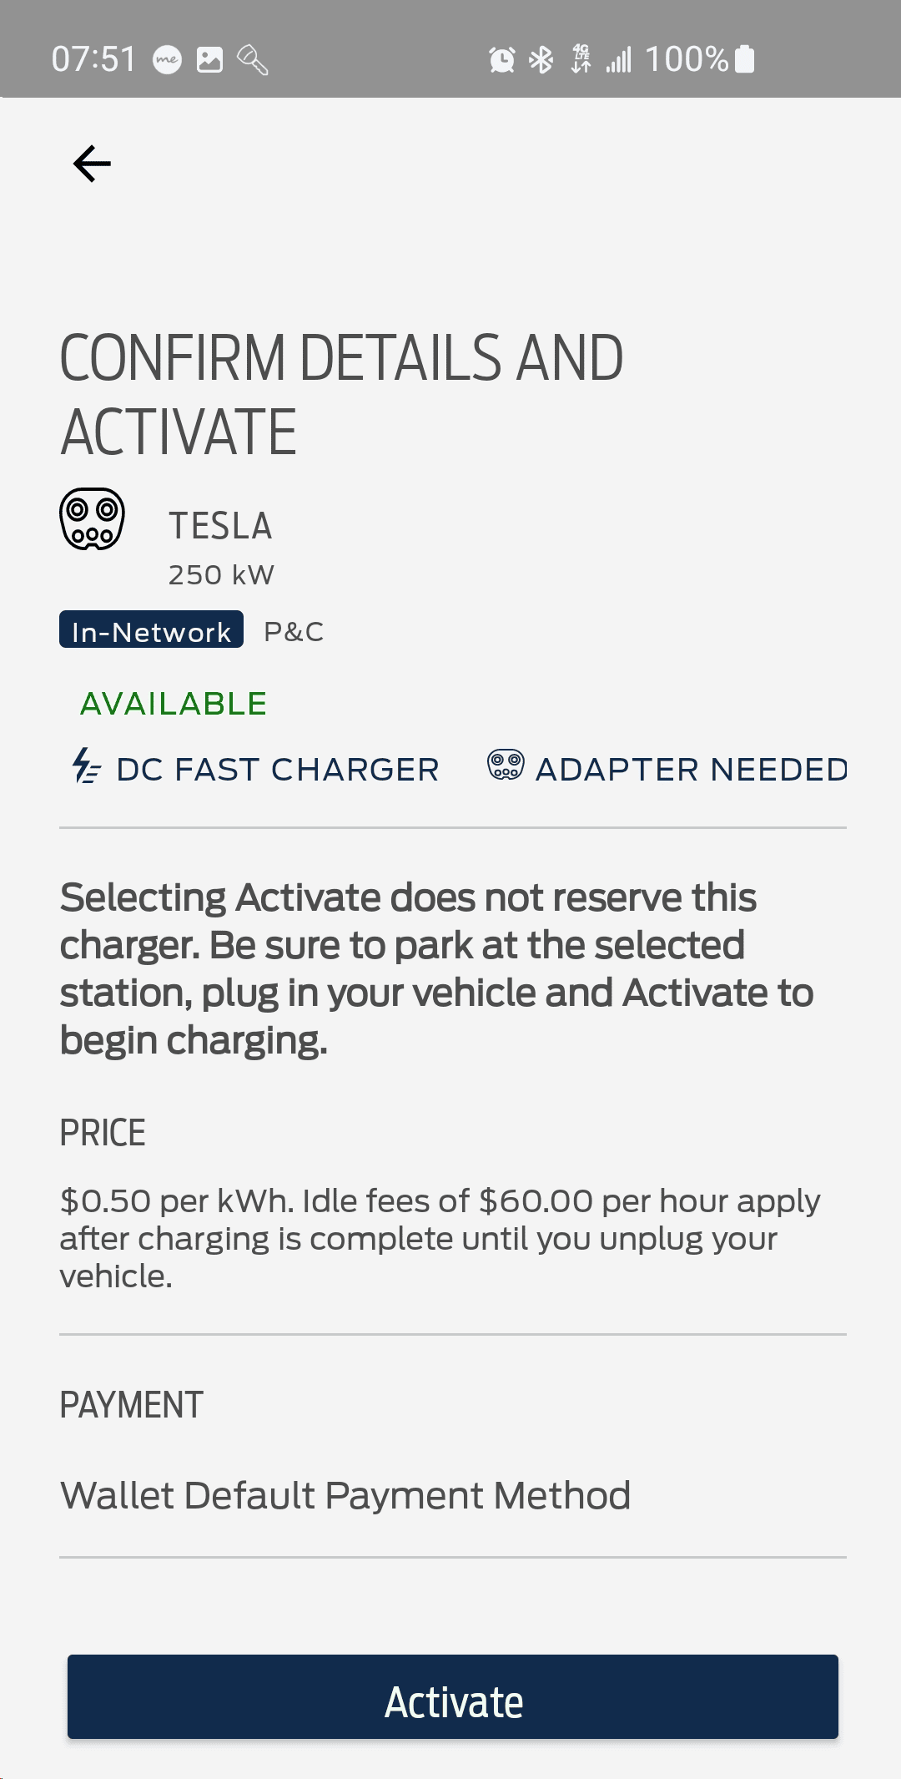Tap the DC FAST CHARGER label
The height and width of the screenshot is (1779, 901).
click(278, 770)
